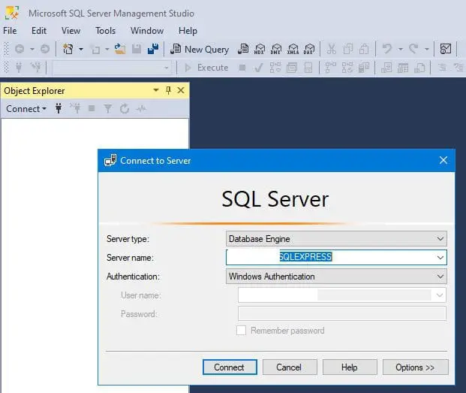Image resolution: width=466 pixels, height=393 pixels.
Task: Click the New Query toolbar button
Action: 200,49
